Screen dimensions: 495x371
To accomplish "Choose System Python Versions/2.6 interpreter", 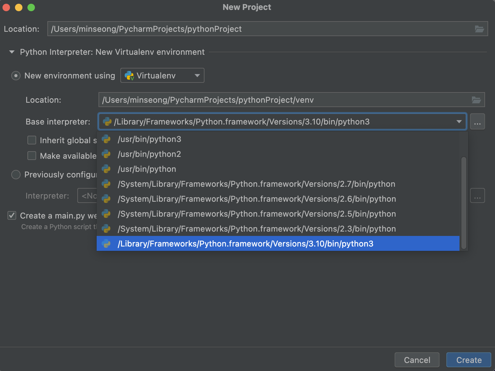I will pyautogui.click(x=278, y=199).
